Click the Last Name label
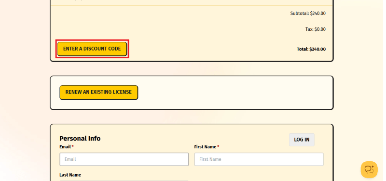This screenshot has height=181, width=386. (x=70, y=175)
